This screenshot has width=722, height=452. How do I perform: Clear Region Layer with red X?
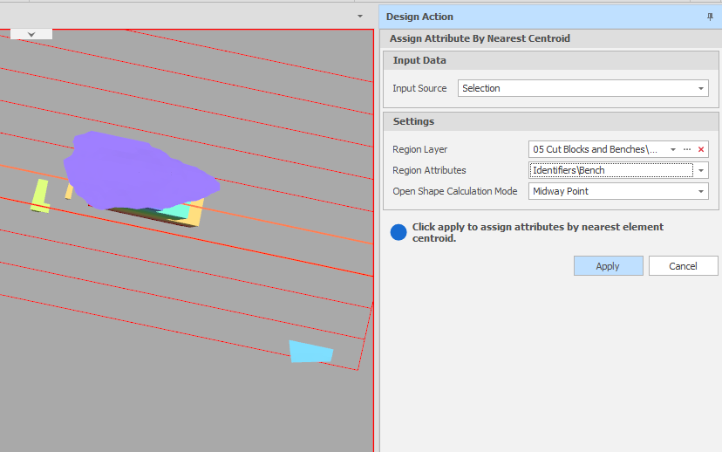[x=700, y=149]
